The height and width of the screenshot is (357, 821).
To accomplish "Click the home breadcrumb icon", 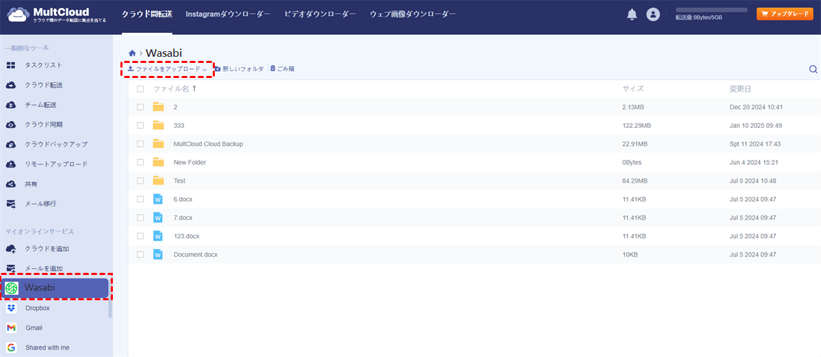I will (x=132, y=53).
